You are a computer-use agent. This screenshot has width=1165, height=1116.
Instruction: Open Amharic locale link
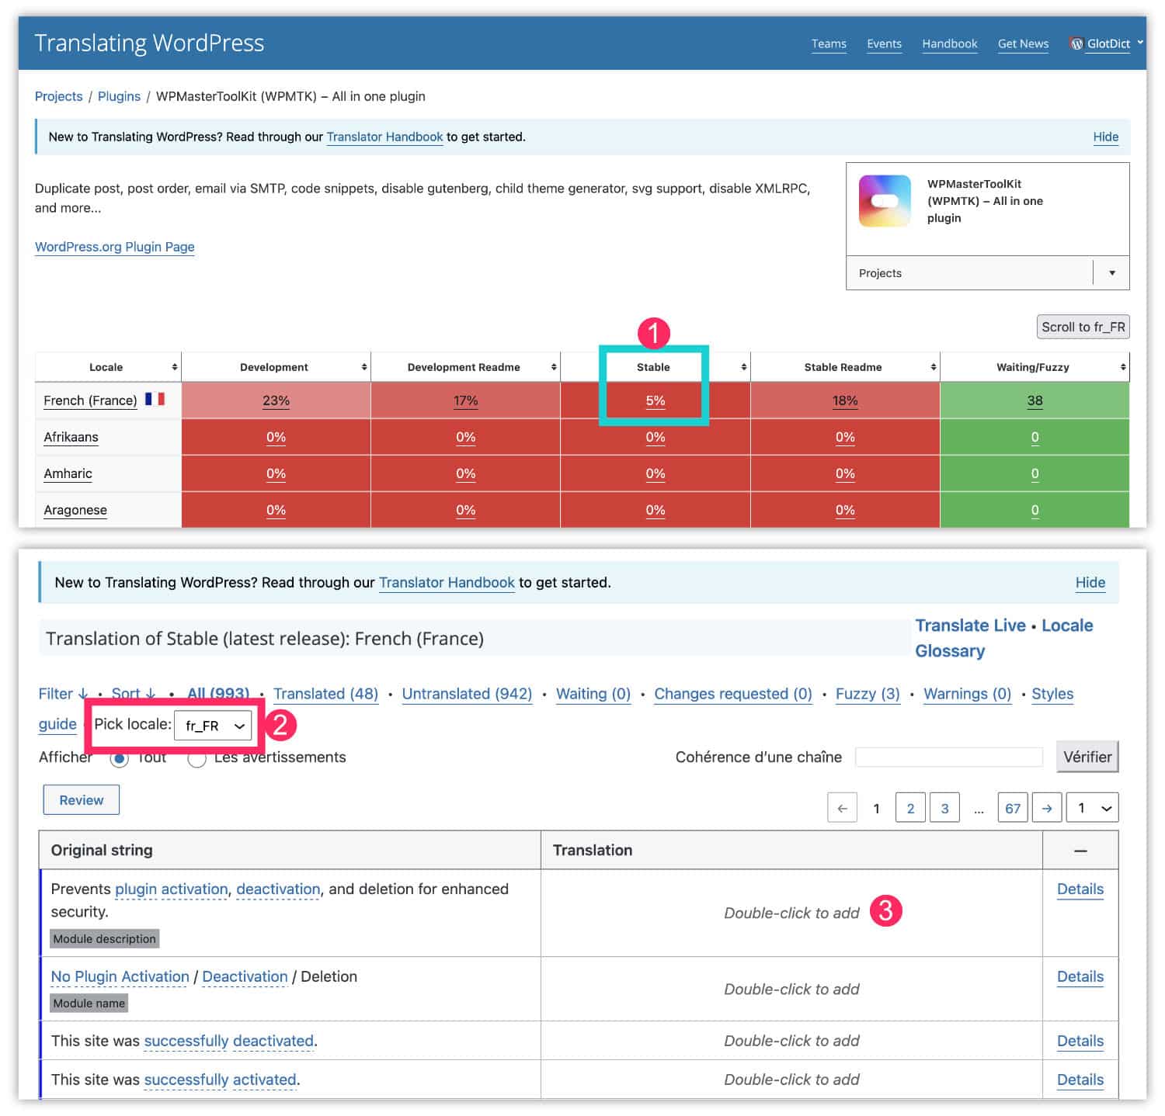tap(68, 473)
